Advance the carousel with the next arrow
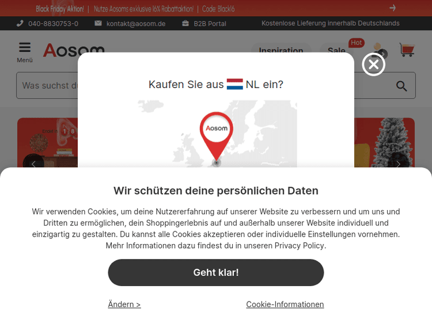 [x=398, y=165]
